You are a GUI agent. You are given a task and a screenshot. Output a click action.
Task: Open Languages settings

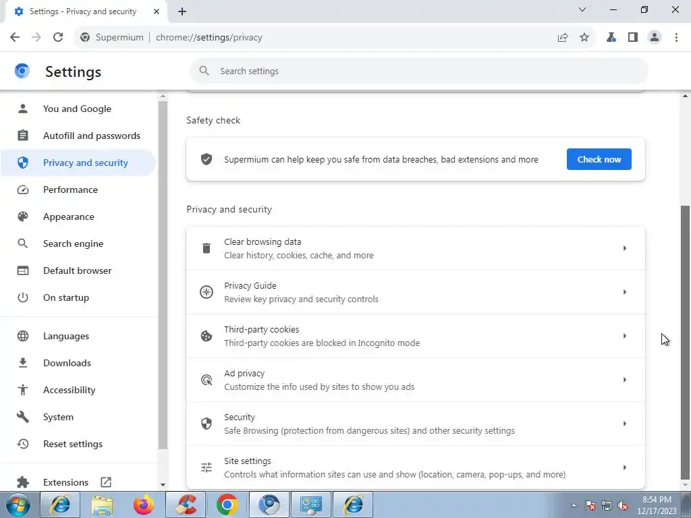[78, 336]
